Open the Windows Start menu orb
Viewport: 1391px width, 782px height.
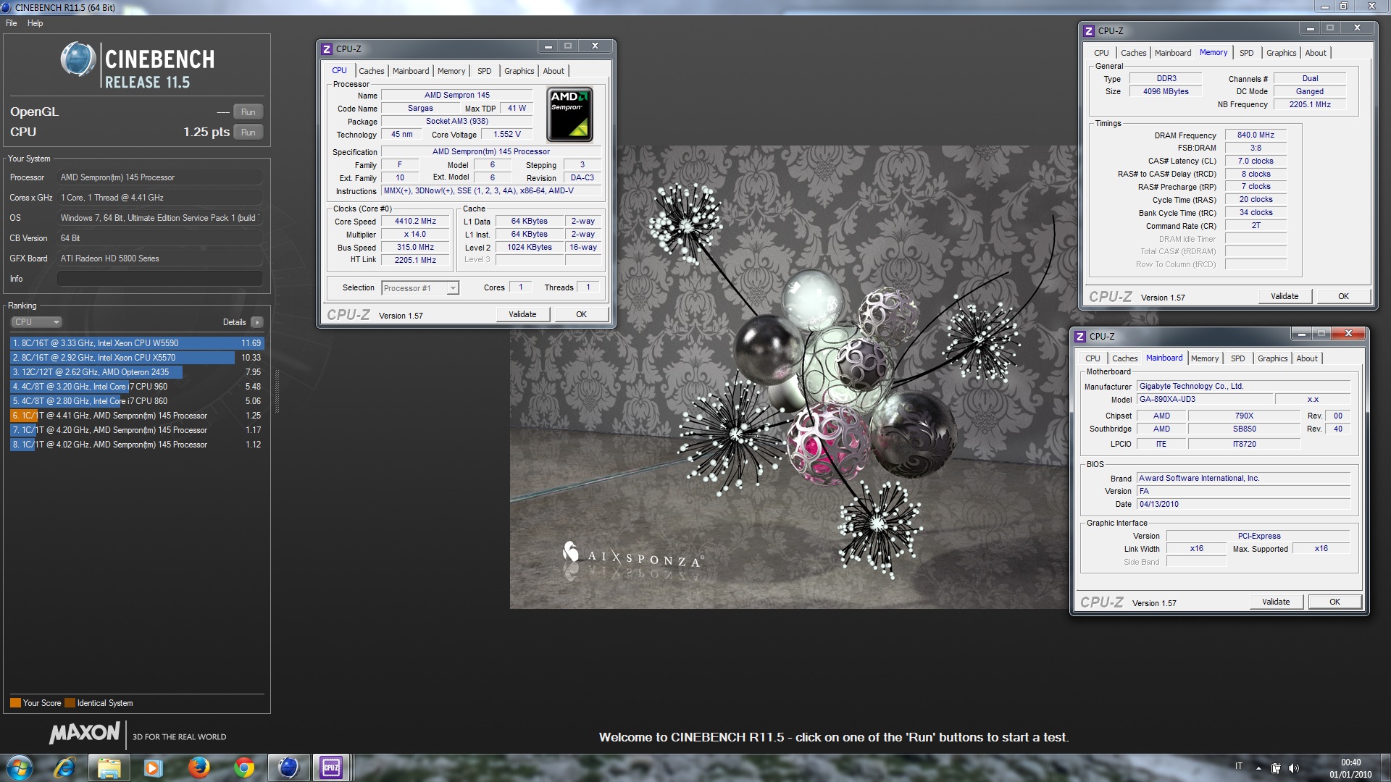20,768
